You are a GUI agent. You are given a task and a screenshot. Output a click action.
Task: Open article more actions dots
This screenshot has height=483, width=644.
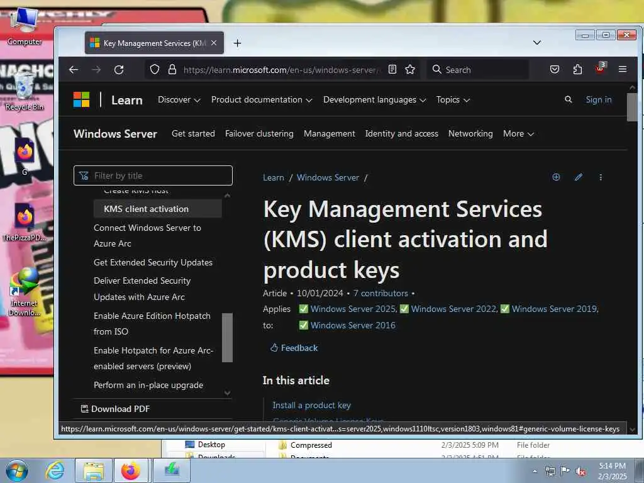[x=601, y=177]
